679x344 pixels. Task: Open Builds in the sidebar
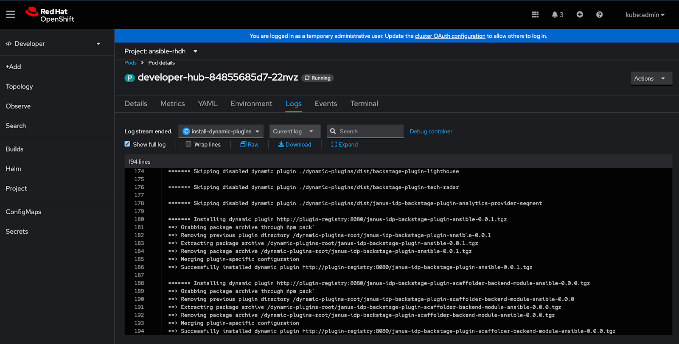[14, 149]
